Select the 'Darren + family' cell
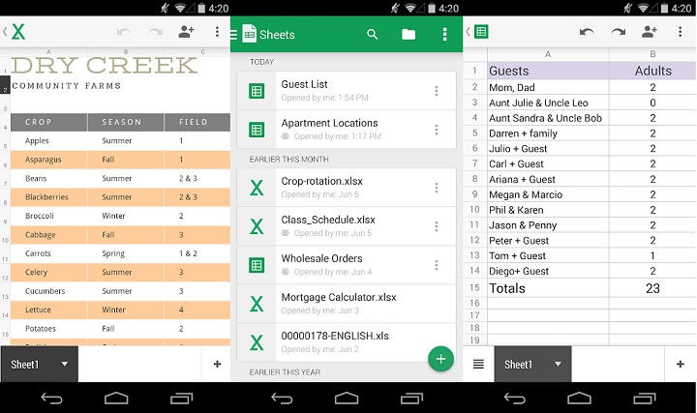The height and width of the screenshot is (413, 697). [x=548, y=133]
